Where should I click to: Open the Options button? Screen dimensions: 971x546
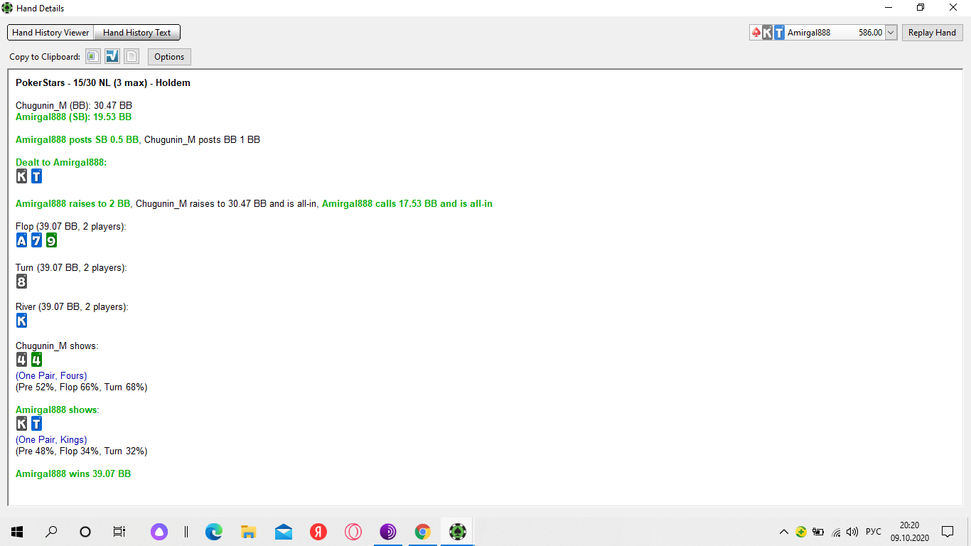(169, 57)
